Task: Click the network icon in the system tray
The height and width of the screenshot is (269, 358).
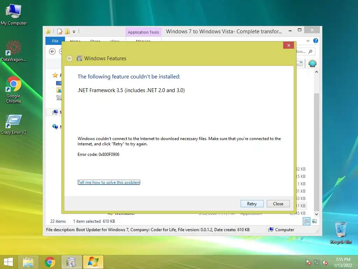Action: (316, 262)
